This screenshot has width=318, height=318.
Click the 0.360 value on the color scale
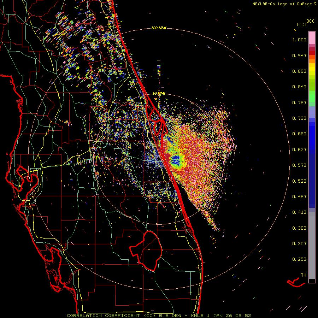pos(299,228)
